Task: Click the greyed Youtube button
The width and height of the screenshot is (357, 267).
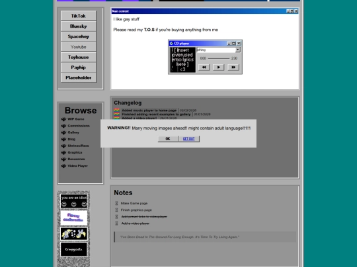Action: tap(78, 47)
